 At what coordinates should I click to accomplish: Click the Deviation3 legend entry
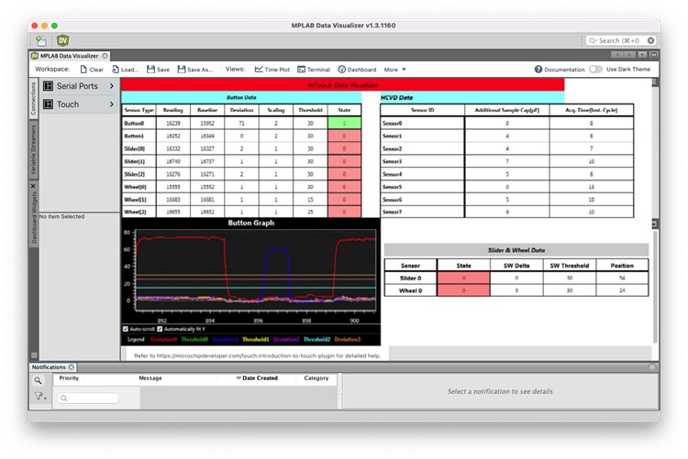pyautogui.click(x=348, y=339)
